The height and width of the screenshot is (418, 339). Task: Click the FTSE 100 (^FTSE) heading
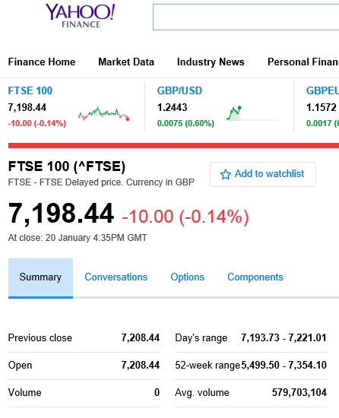67,166
